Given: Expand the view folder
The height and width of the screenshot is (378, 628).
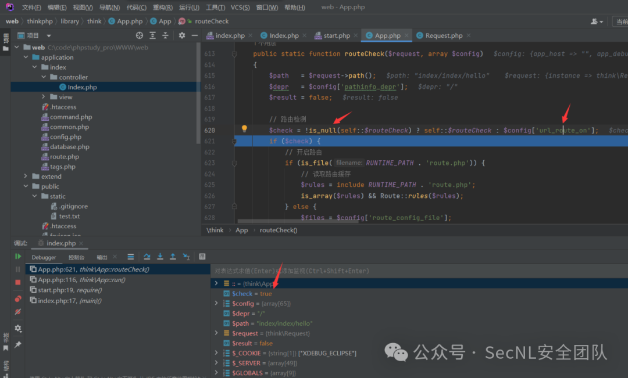Looking at the screenshot, I should pyautogui.click(x=44, y=97).
